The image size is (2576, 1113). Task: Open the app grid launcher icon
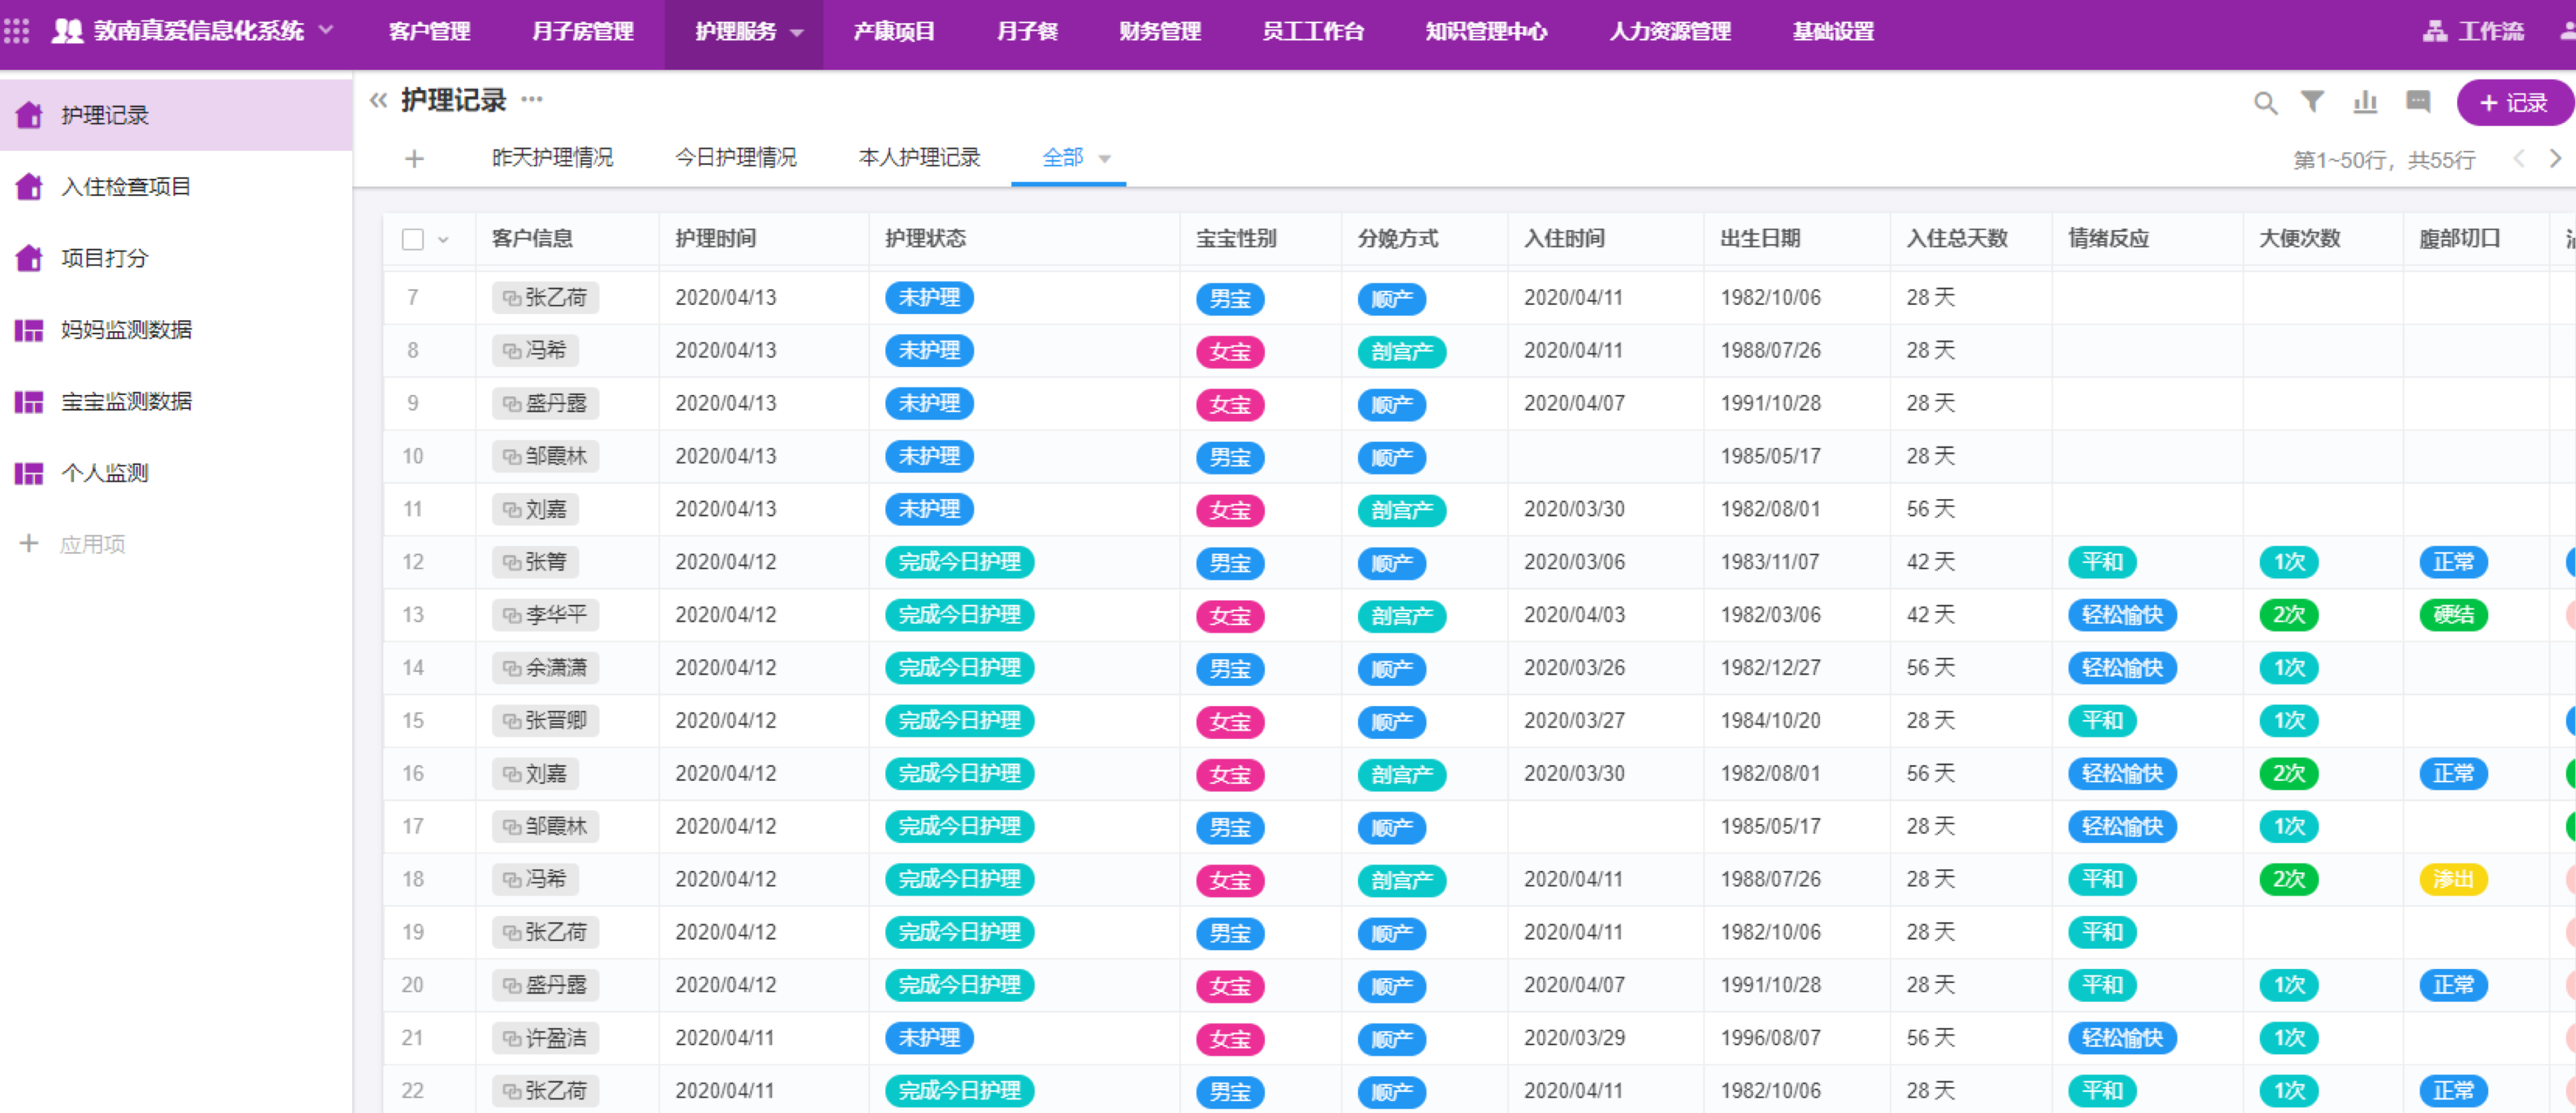coord(17,31)
